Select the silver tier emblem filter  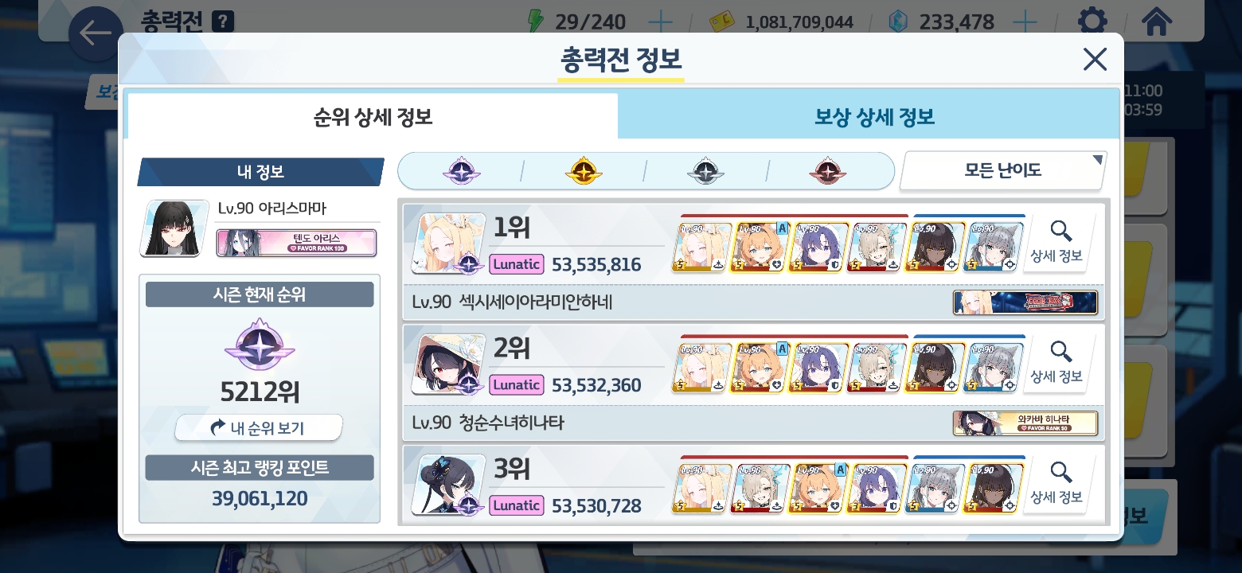click(x=705, y=170)
